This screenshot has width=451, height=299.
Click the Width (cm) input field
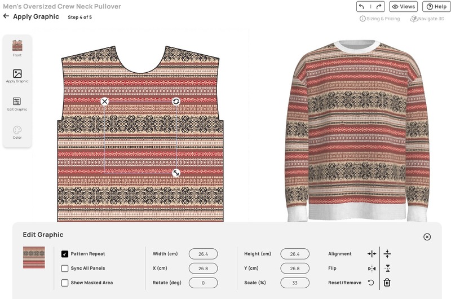[203, 254]
